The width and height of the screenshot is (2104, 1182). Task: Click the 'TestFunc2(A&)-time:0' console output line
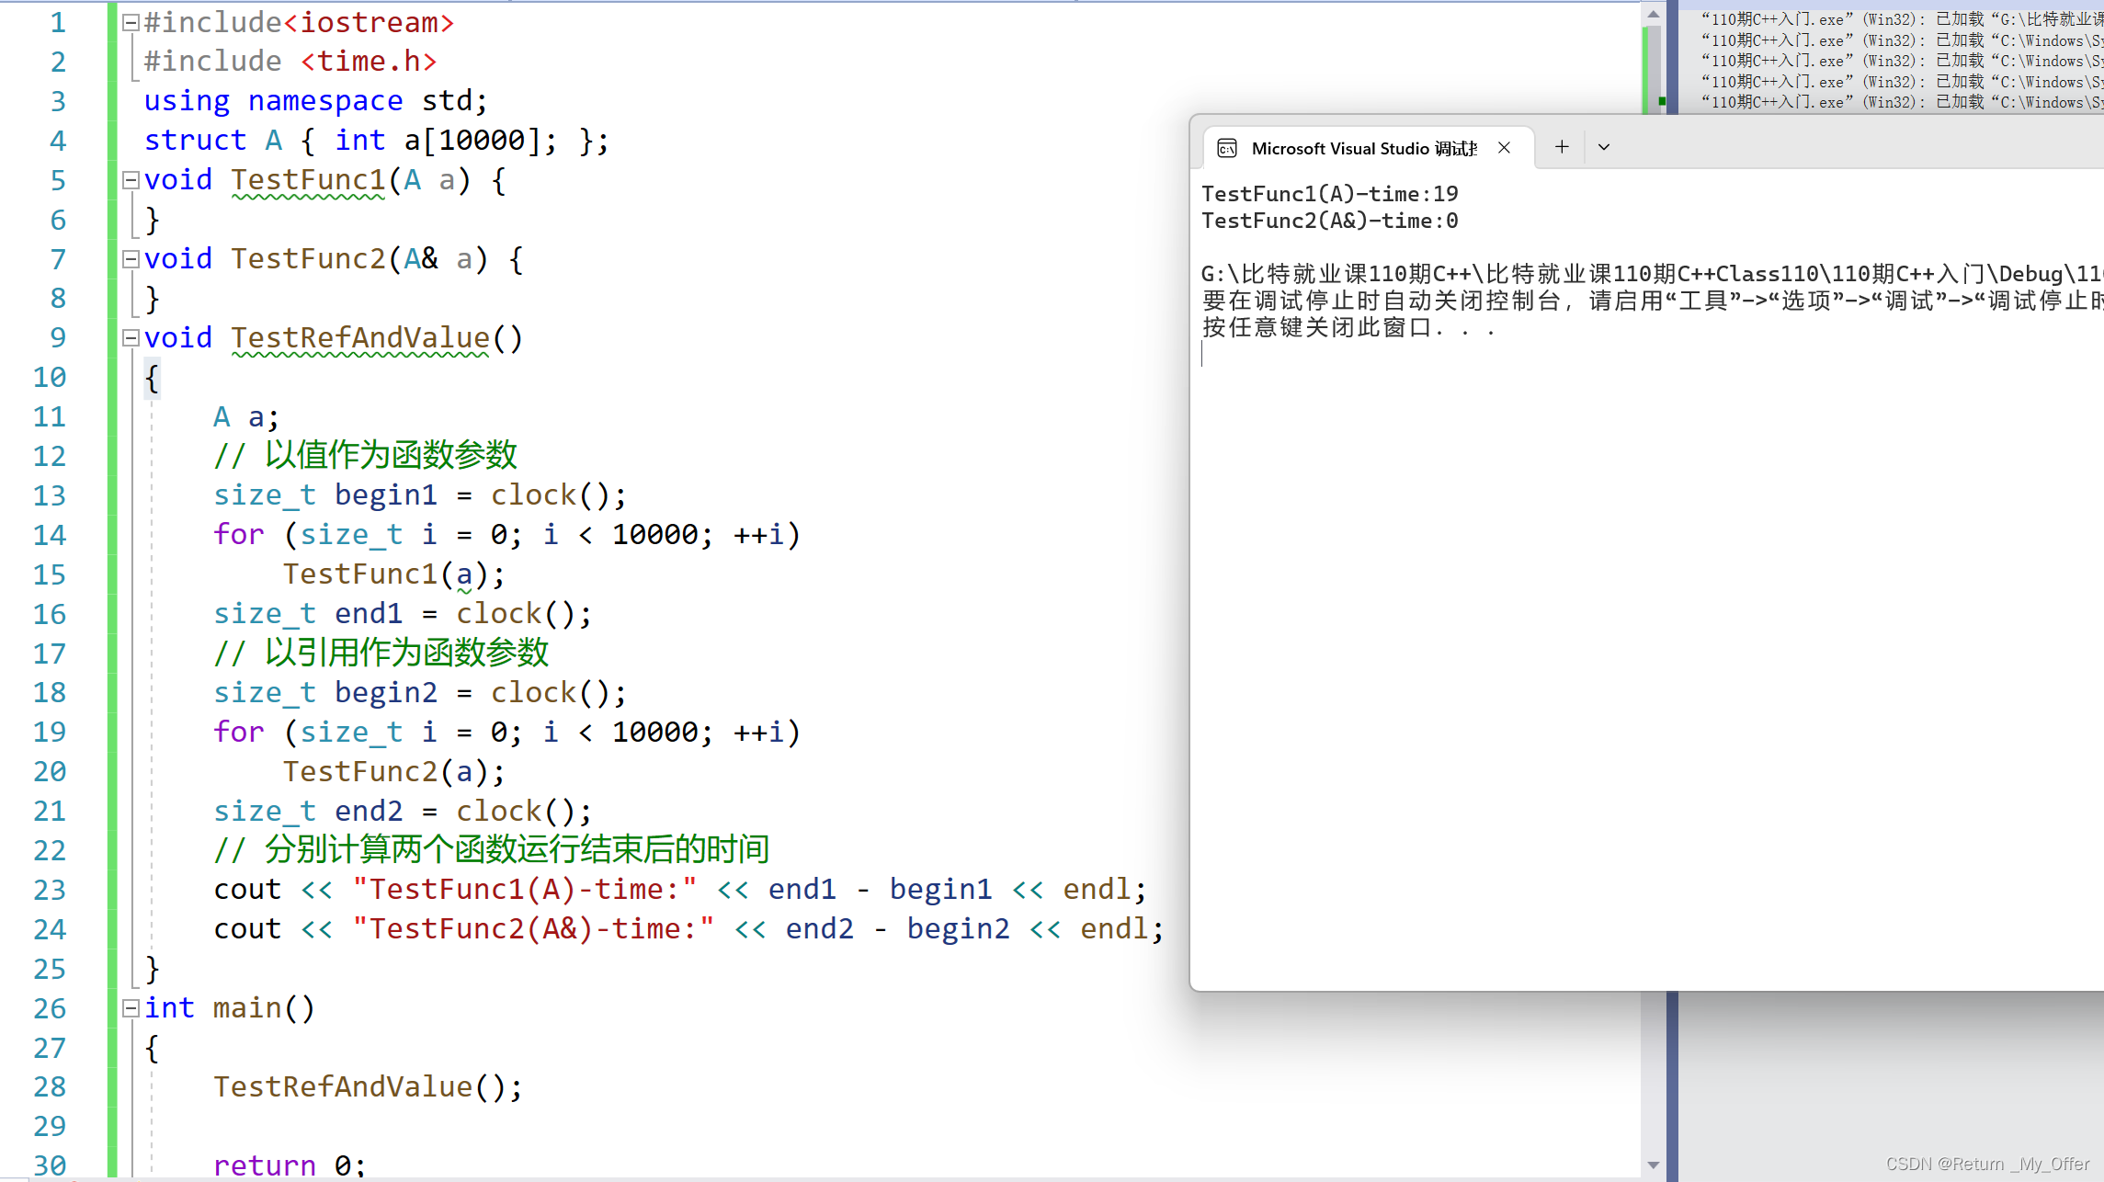pyautogui.click(x=1330, y=221)
